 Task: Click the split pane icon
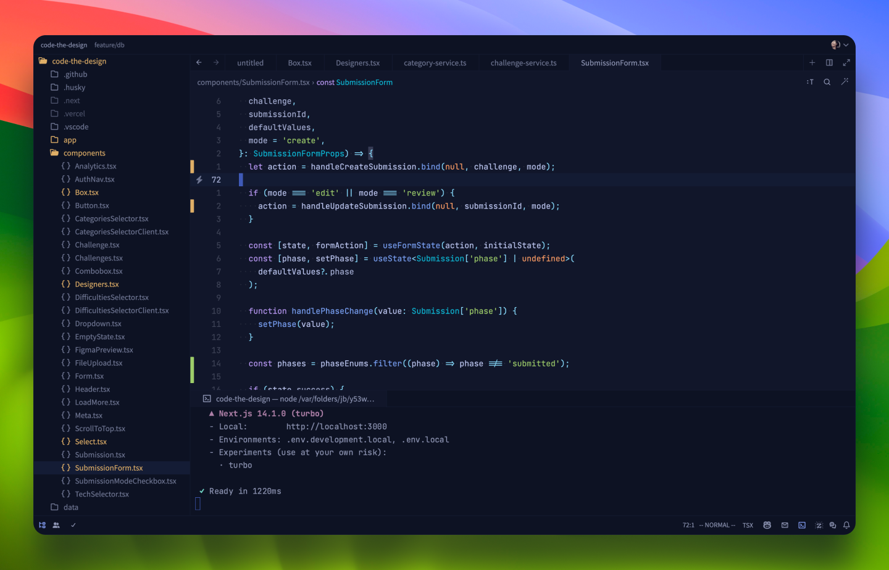(829, 62)
